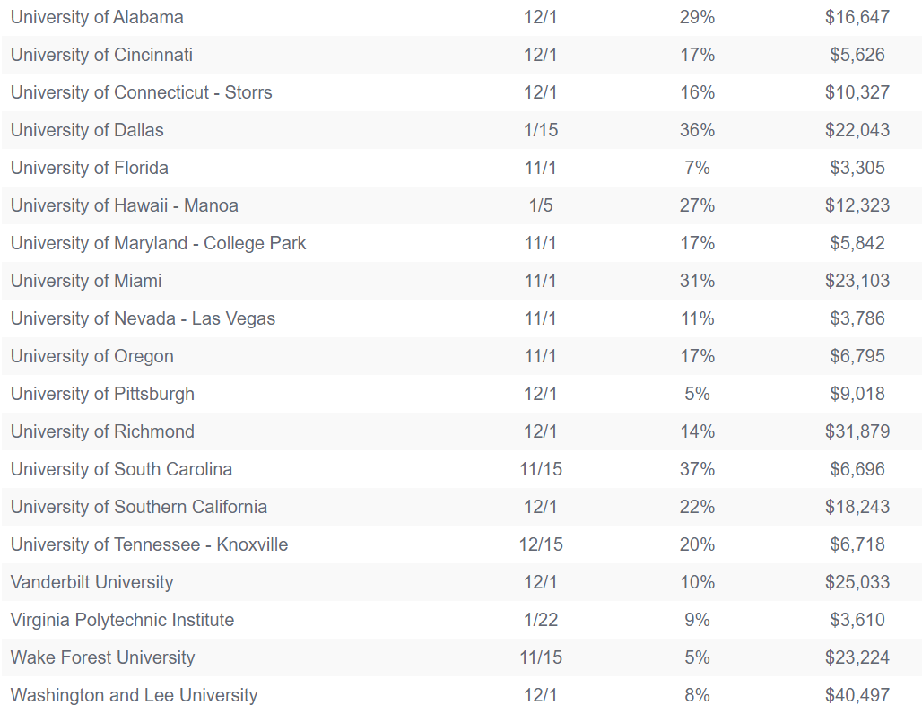
Task: Select University of Southern California name
Action: click(139, 507)
